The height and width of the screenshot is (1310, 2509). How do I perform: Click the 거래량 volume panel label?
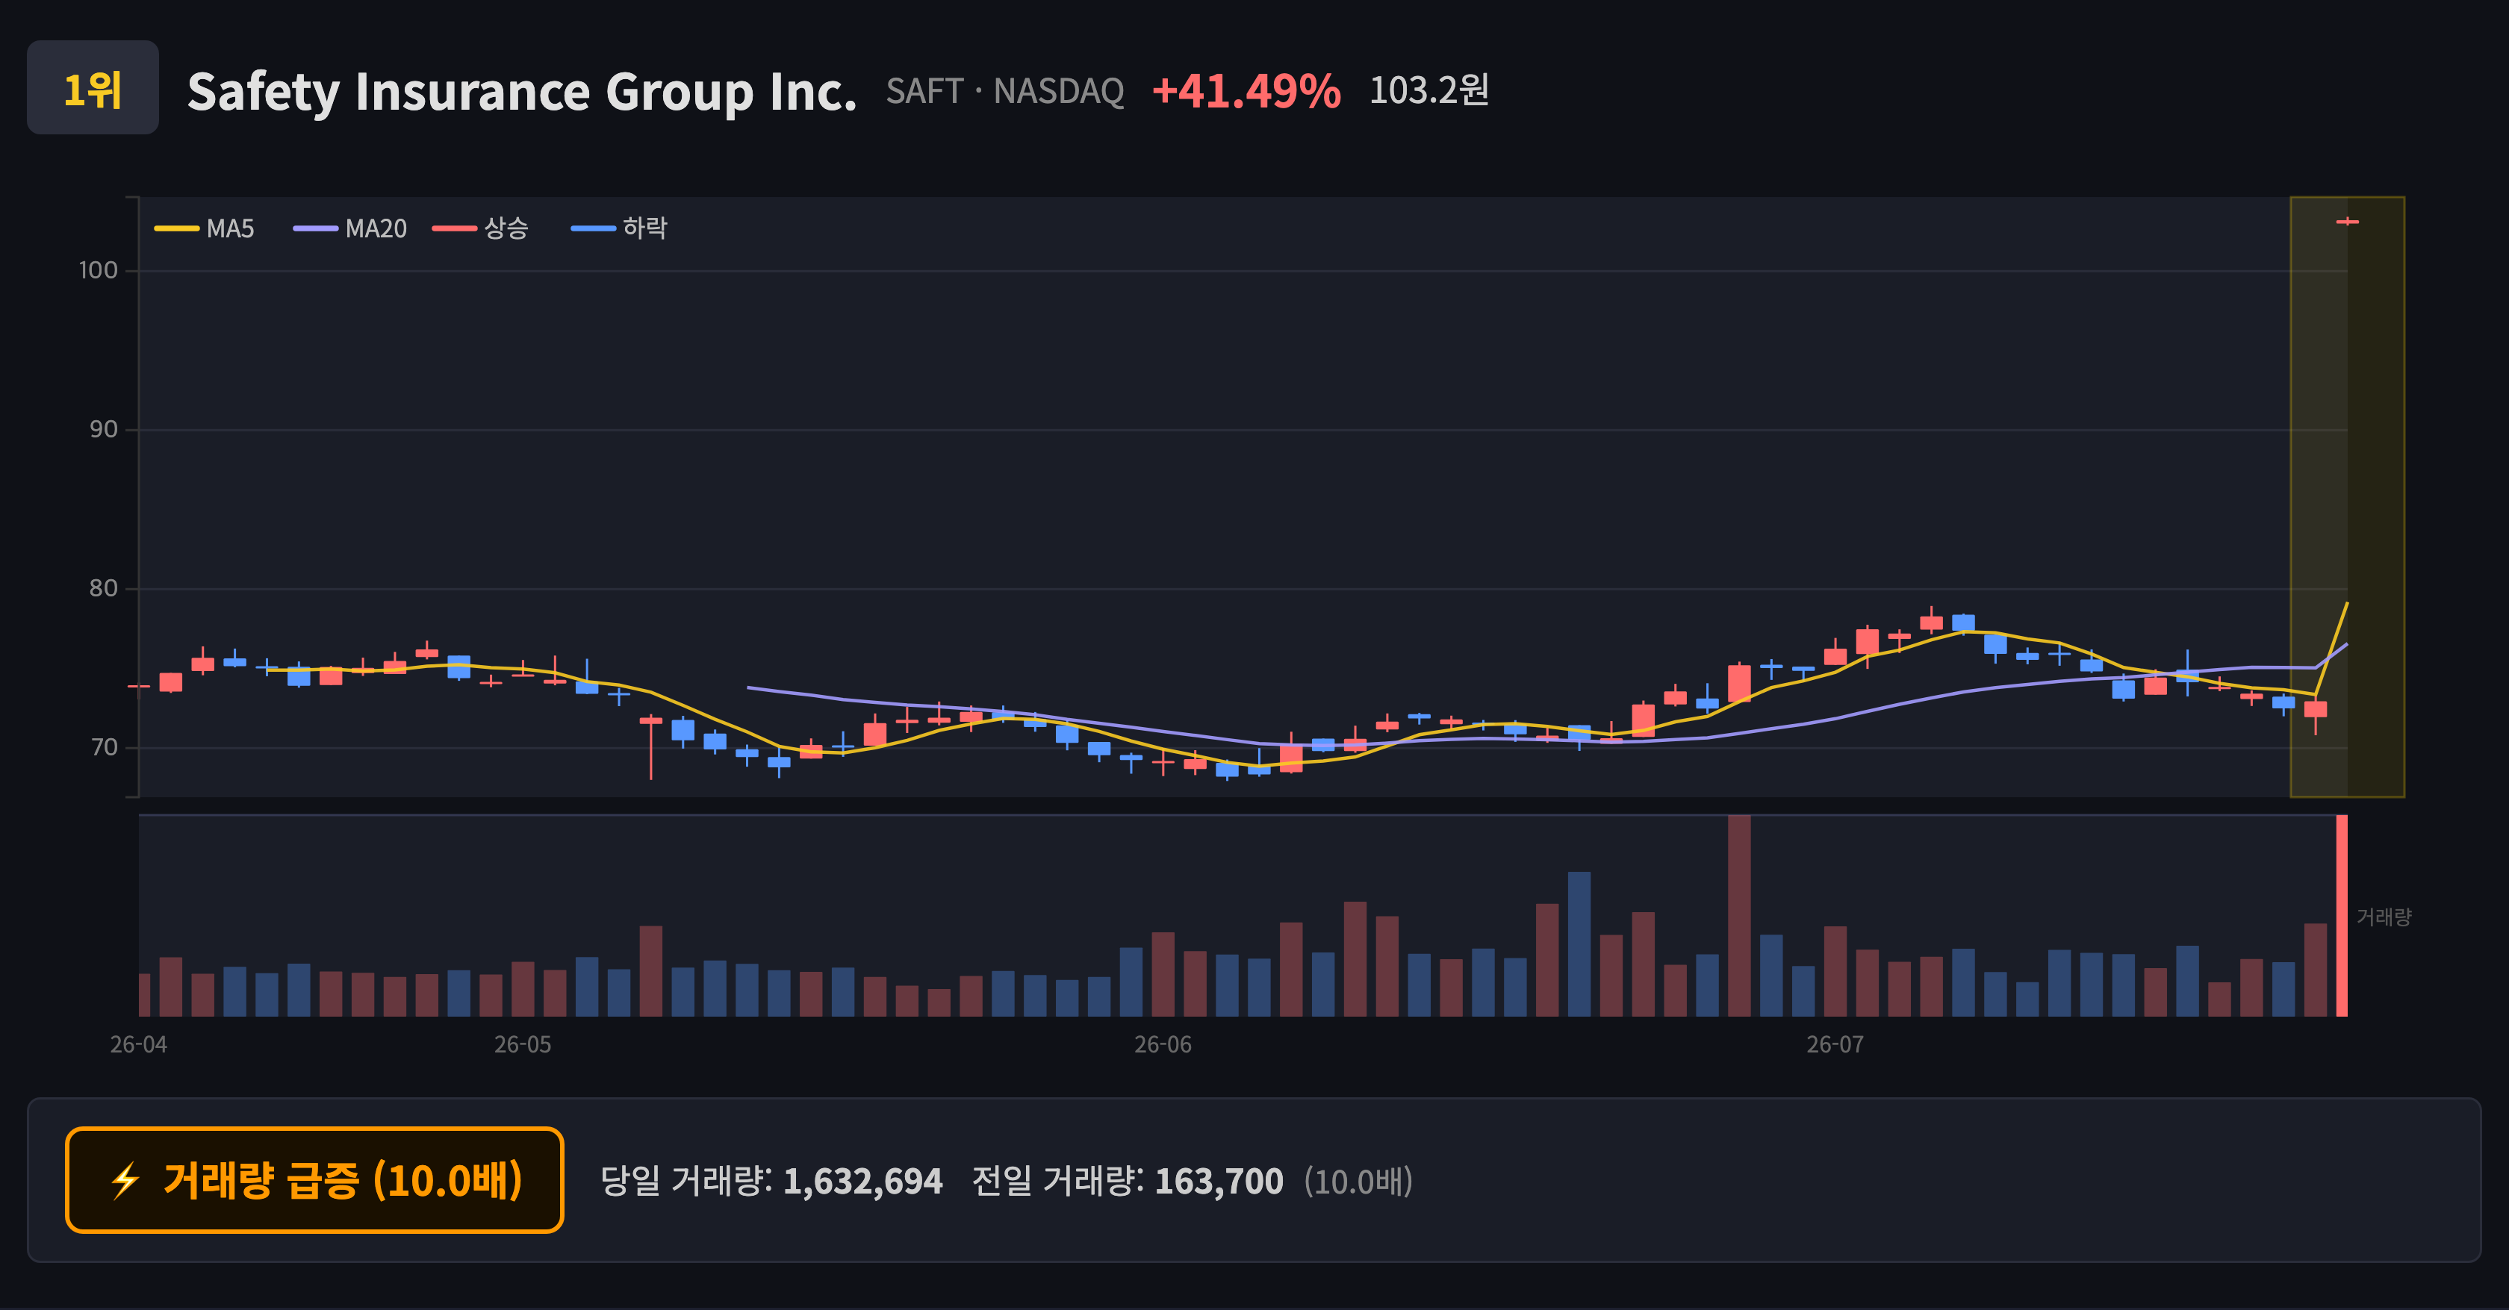(x=2384, y=917)
